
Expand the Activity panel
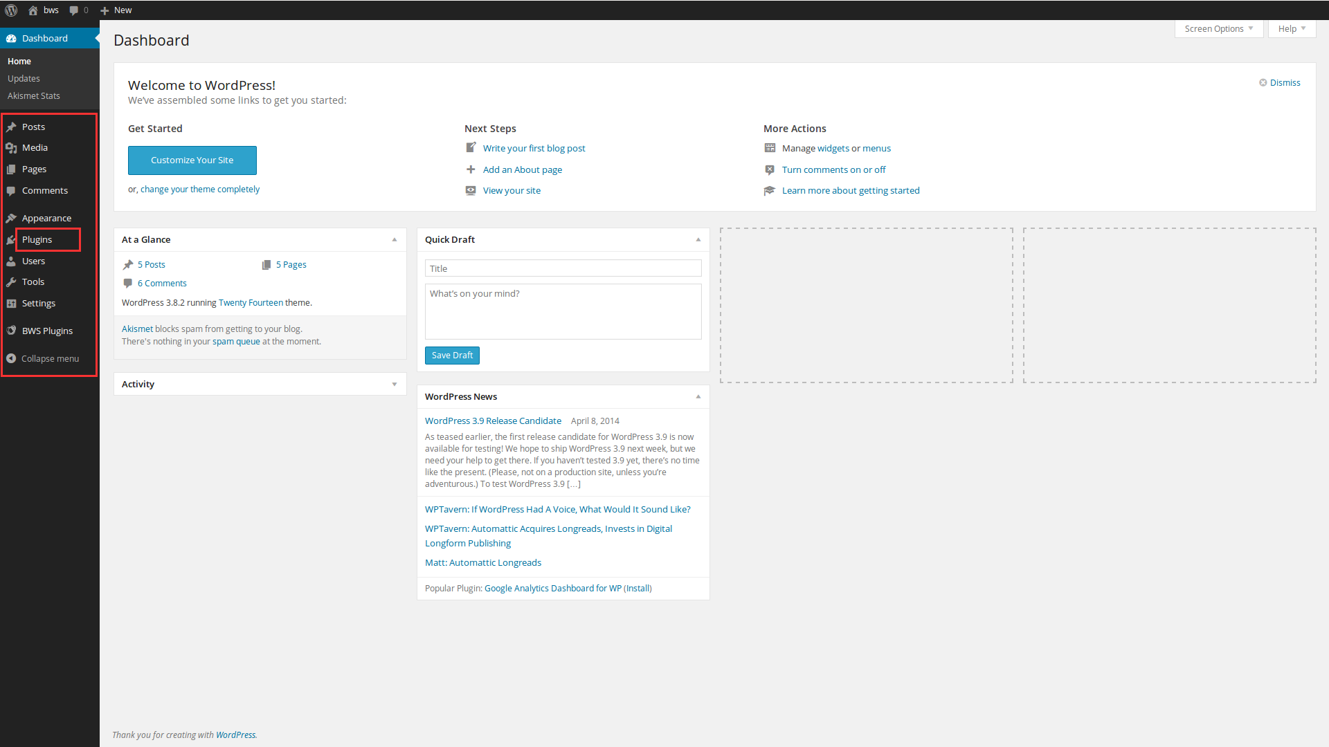pyautogui.click(x=395, y=384)
